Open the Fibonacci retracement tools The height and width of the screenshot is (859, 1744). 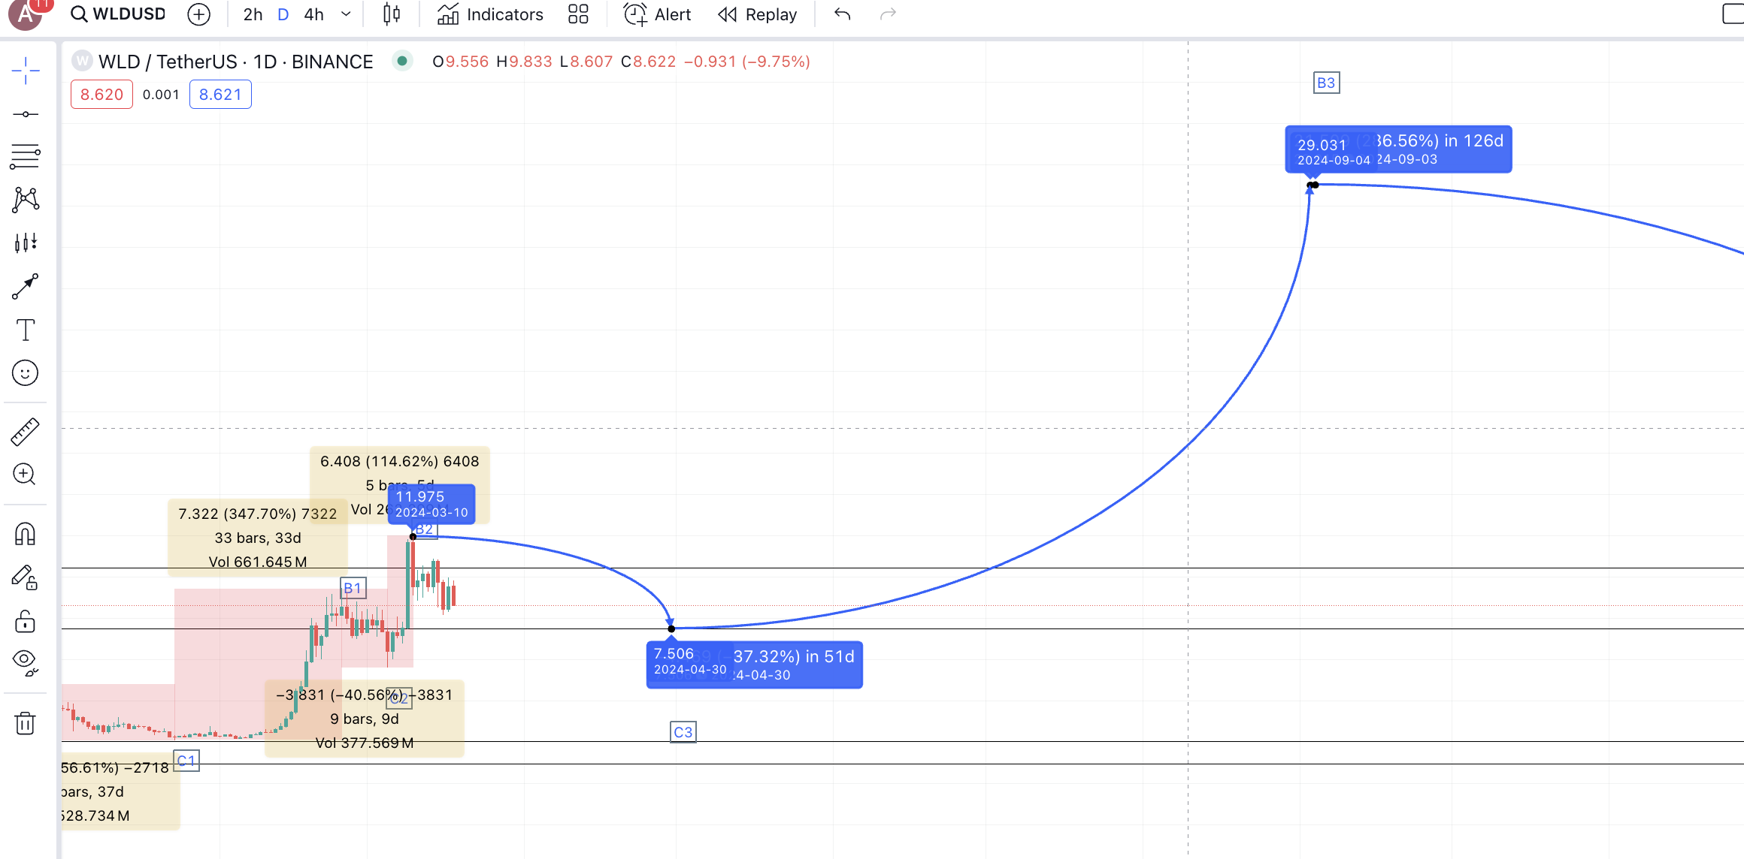[26, 156]
